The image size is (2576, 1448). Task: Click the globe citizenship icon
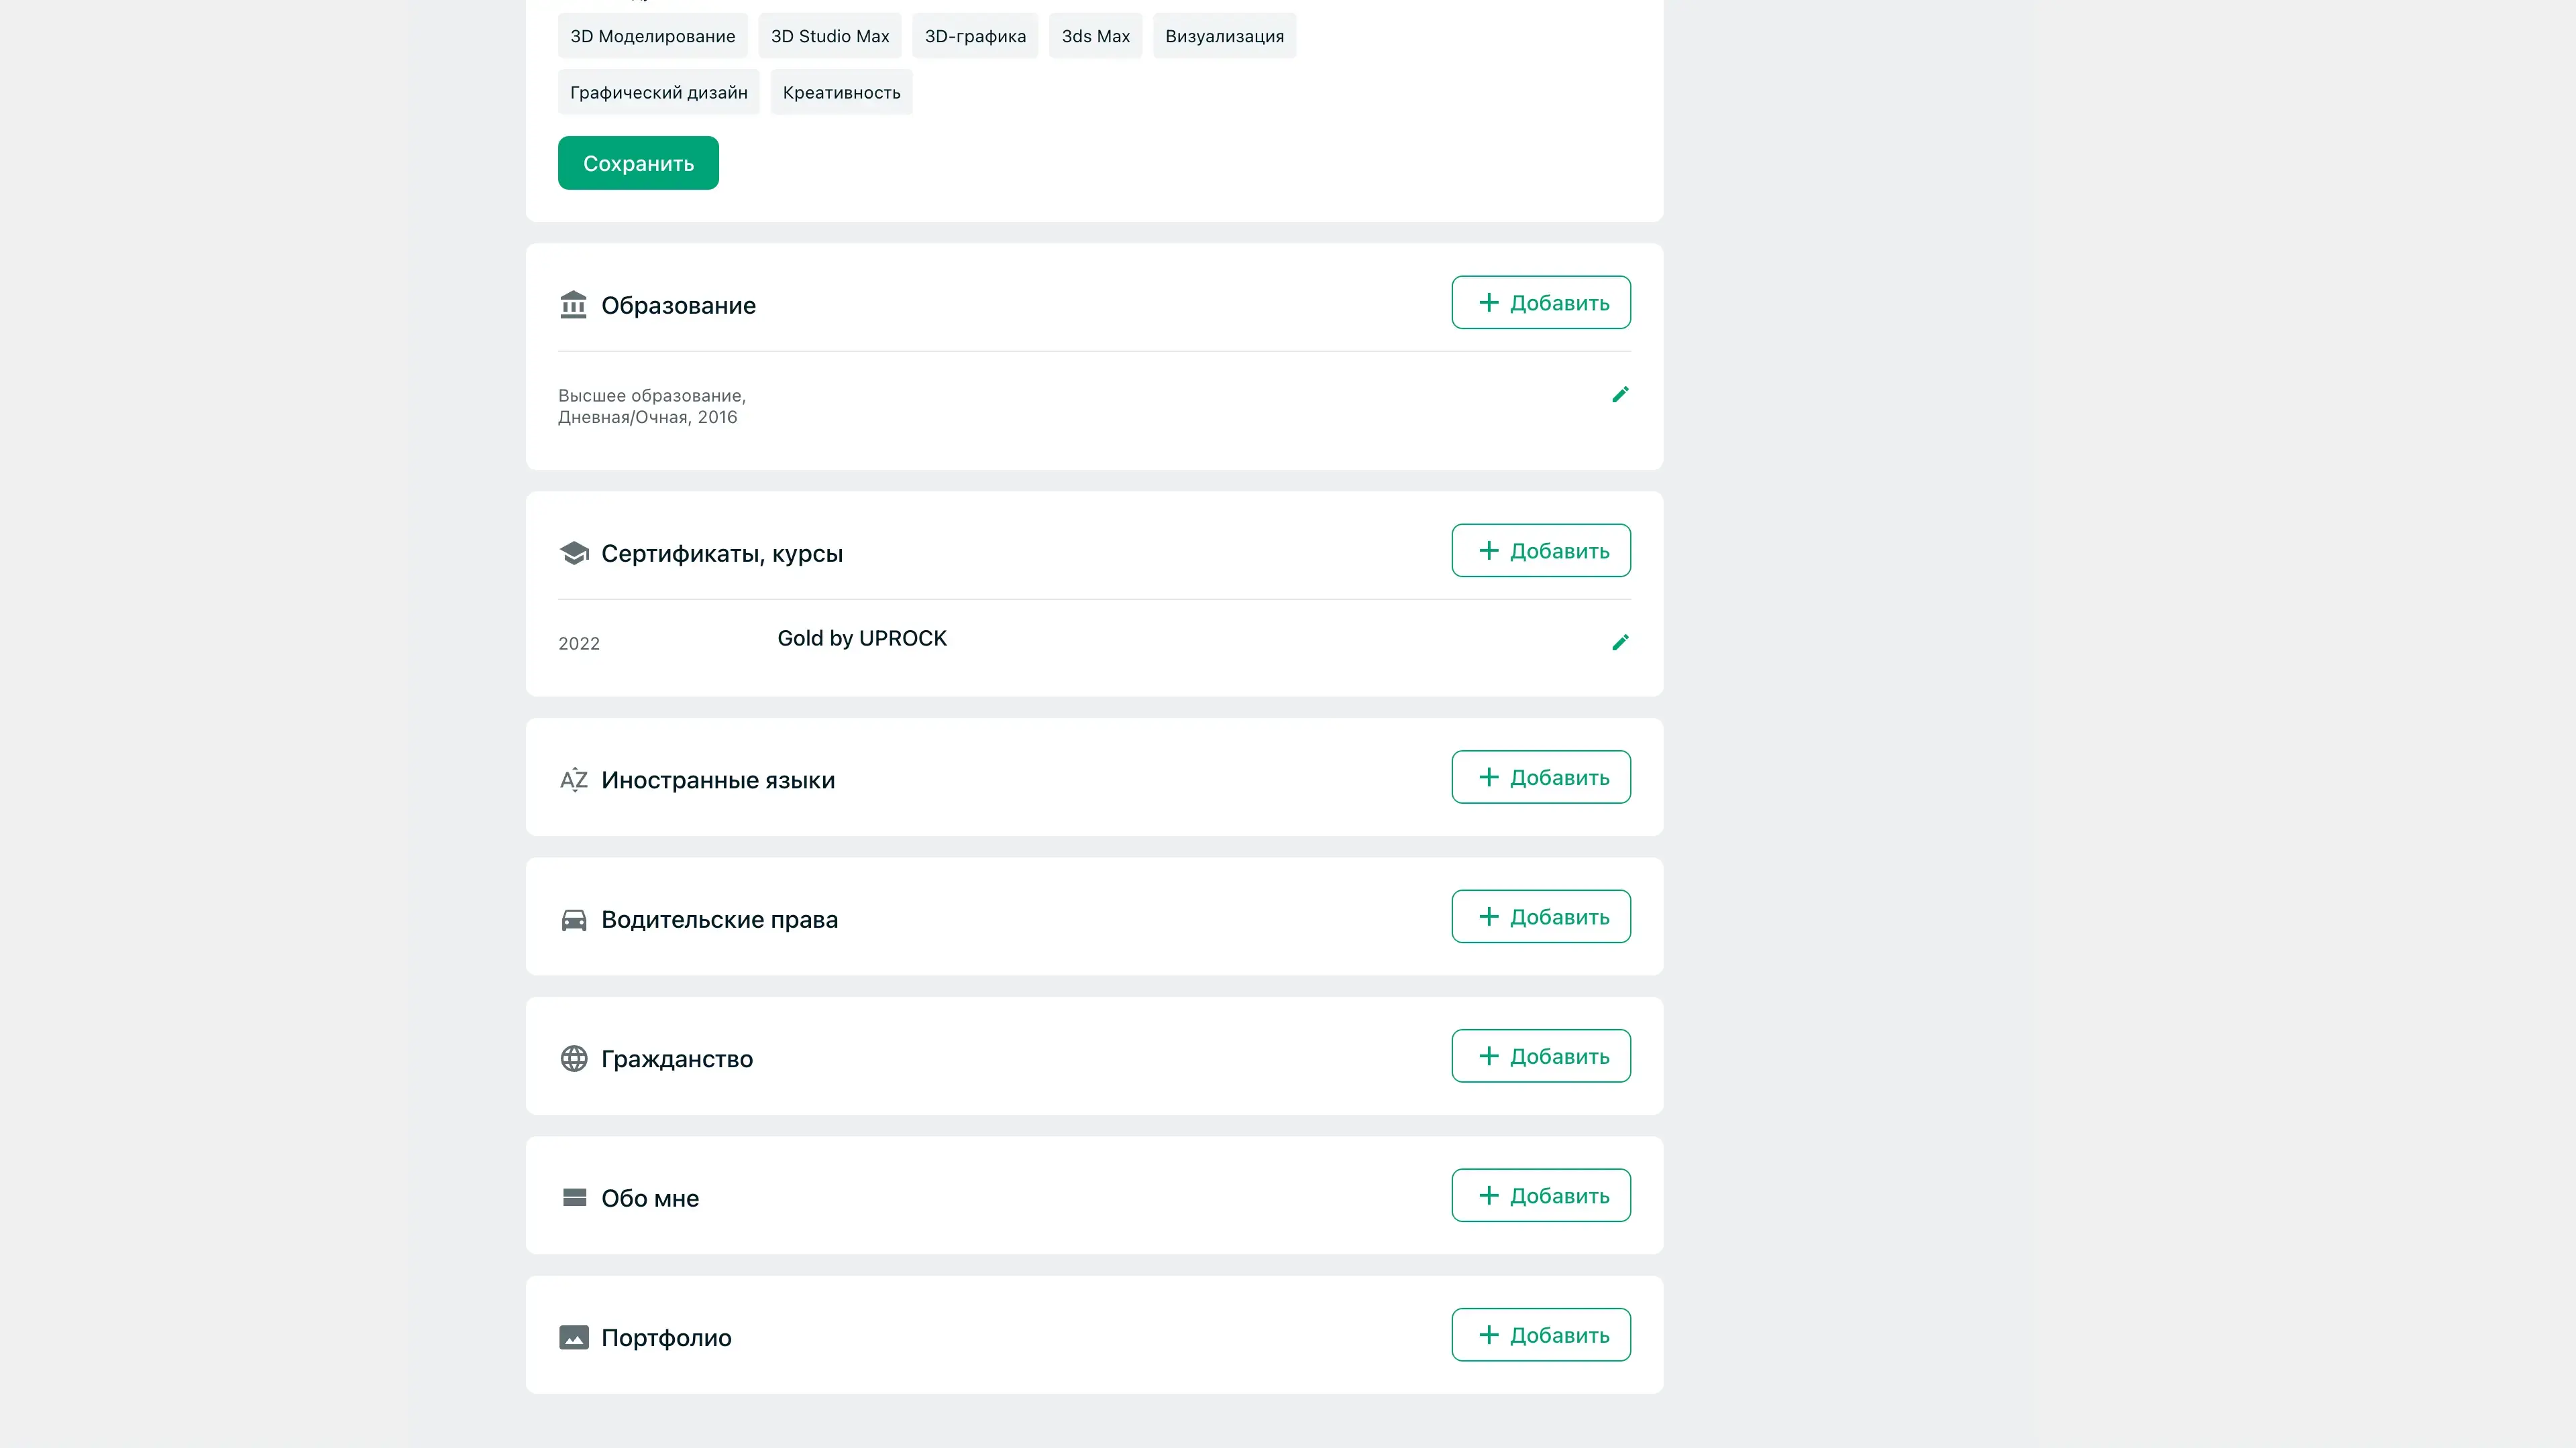573,1059
